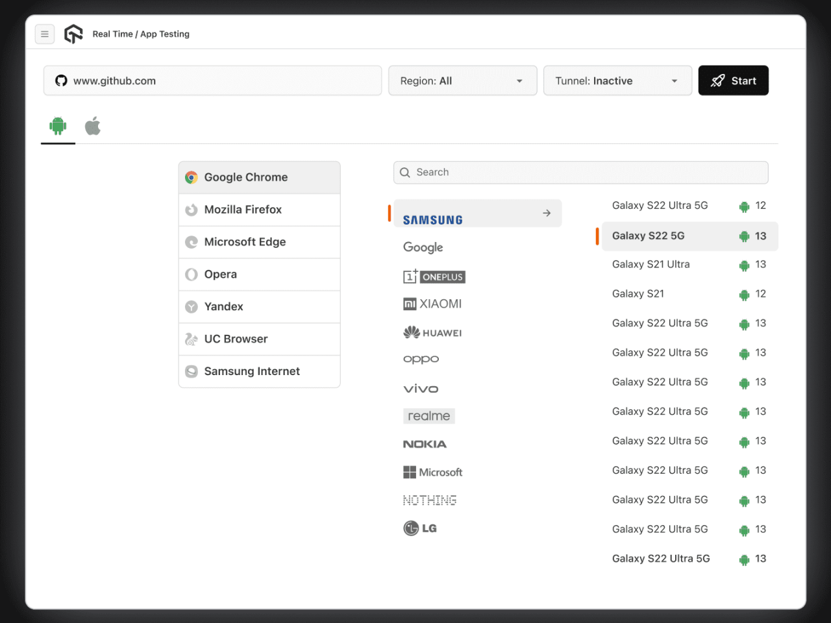Image resolution: width=831 pixels, height=623 pixels.
Task: Click the GitHub icon in URL field
Action: click(x=61, y=80)
